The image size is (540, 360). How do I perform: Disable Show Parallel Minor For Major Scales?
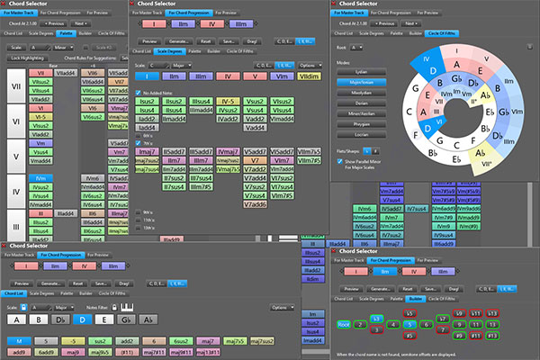(340, 161)
